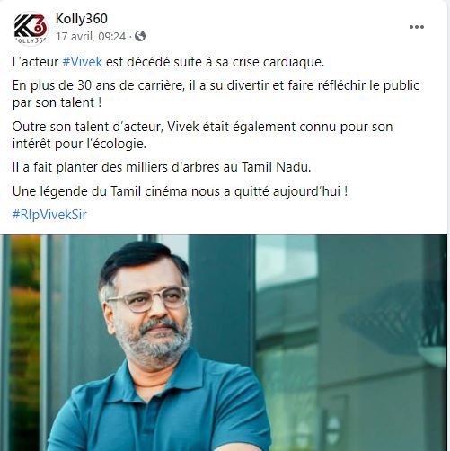The width and height of the screenshot is (450, 451).
Task: Click the line about planting trees in Tamil Nadu
Action: (162, 167)
